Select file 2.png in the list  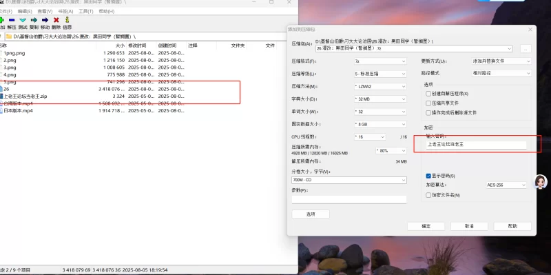10,60
